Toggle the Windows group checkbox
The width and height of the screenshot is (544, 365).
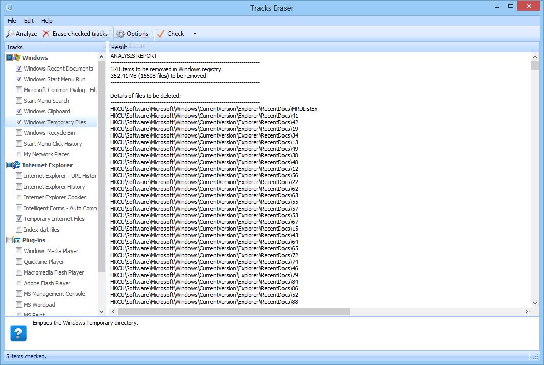pos(9,58)
